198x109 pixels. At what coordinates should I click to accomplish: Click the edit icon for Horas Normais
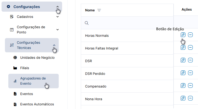(183, 35)
